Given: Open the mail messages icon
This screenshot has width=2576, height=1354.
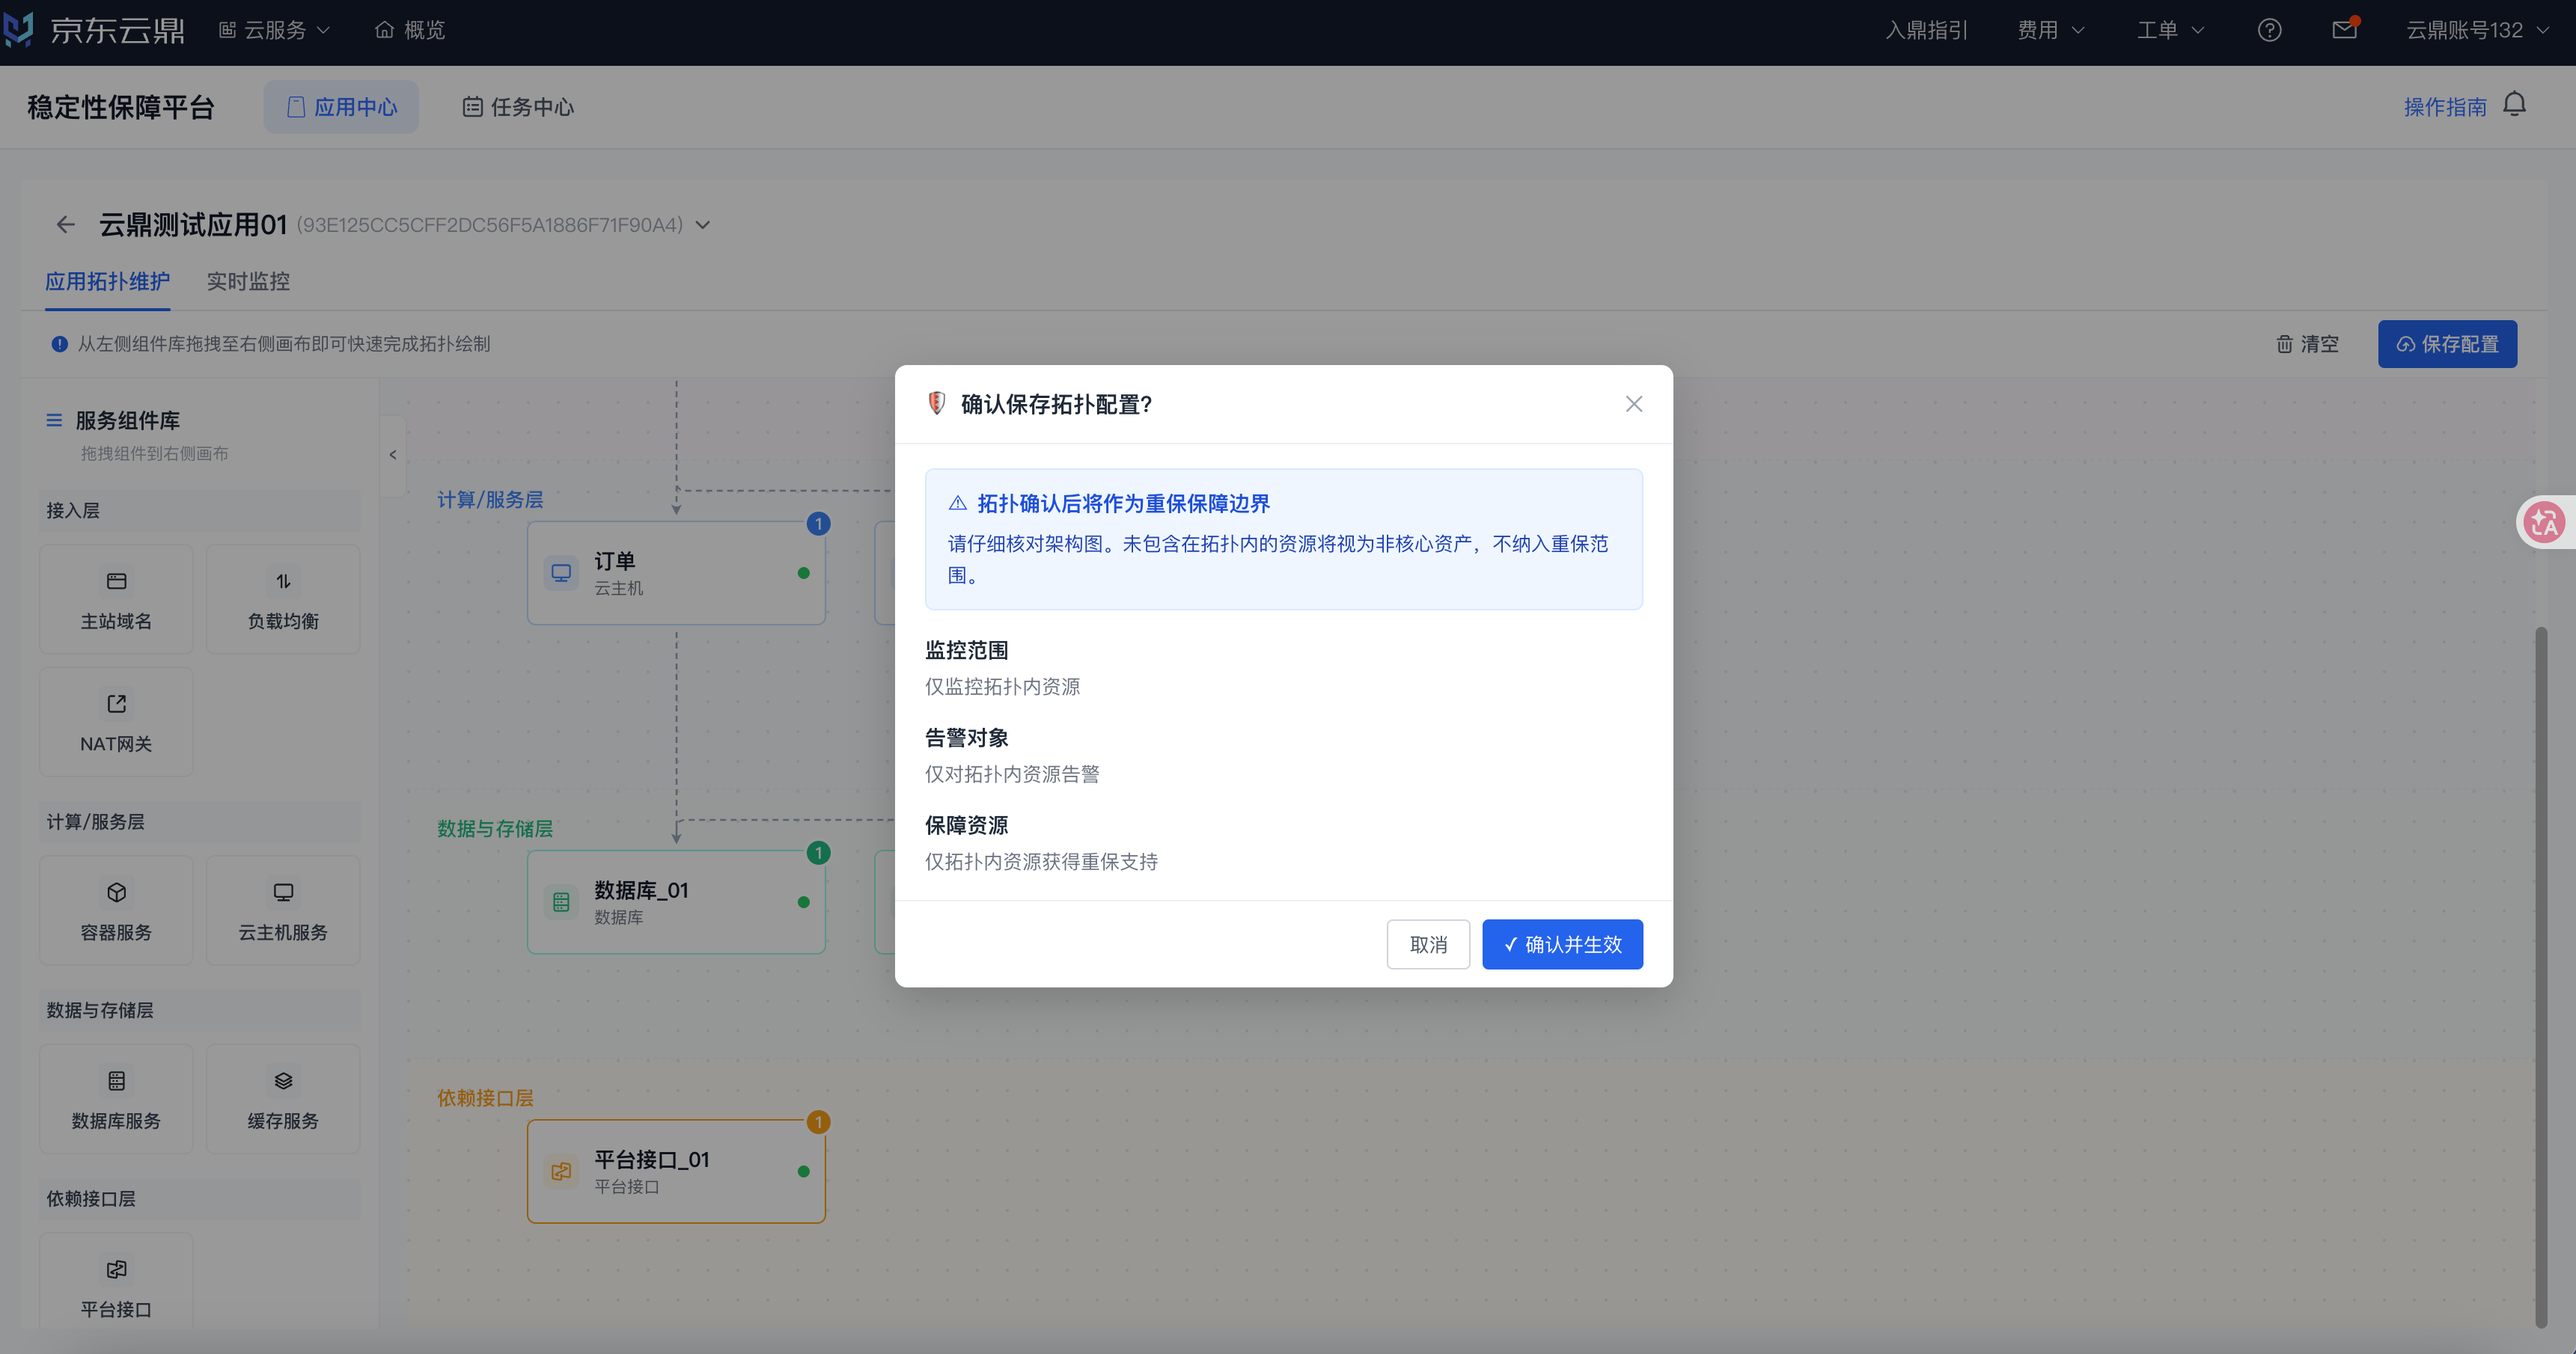Looking at the screenshot, I should click(x=2344, y=30).
